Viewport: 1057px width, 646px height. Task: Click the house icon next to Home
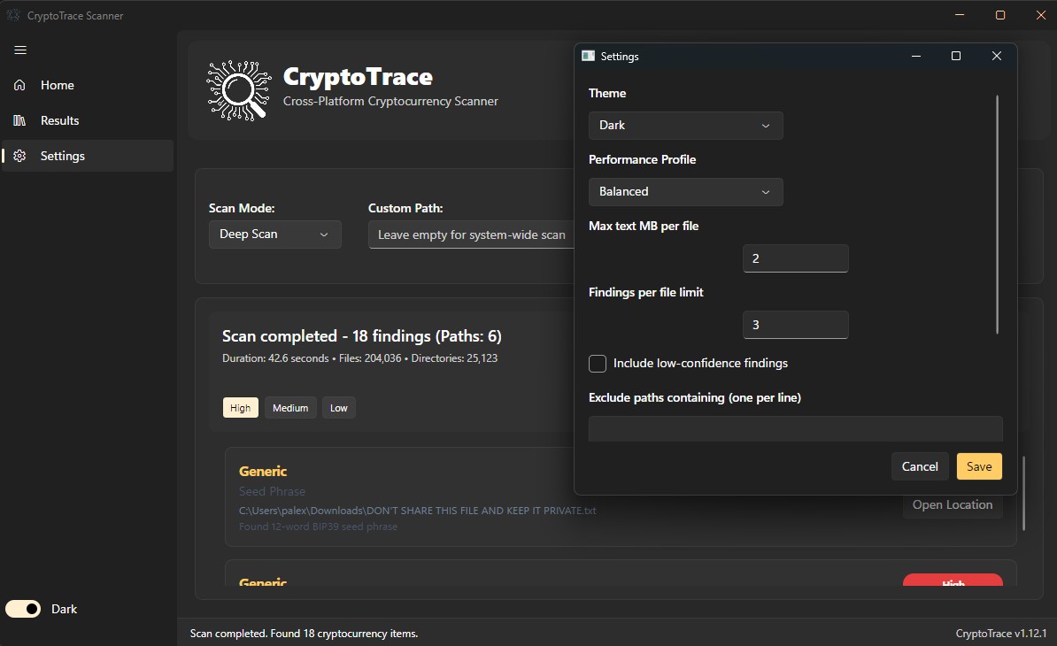[19, 85]
